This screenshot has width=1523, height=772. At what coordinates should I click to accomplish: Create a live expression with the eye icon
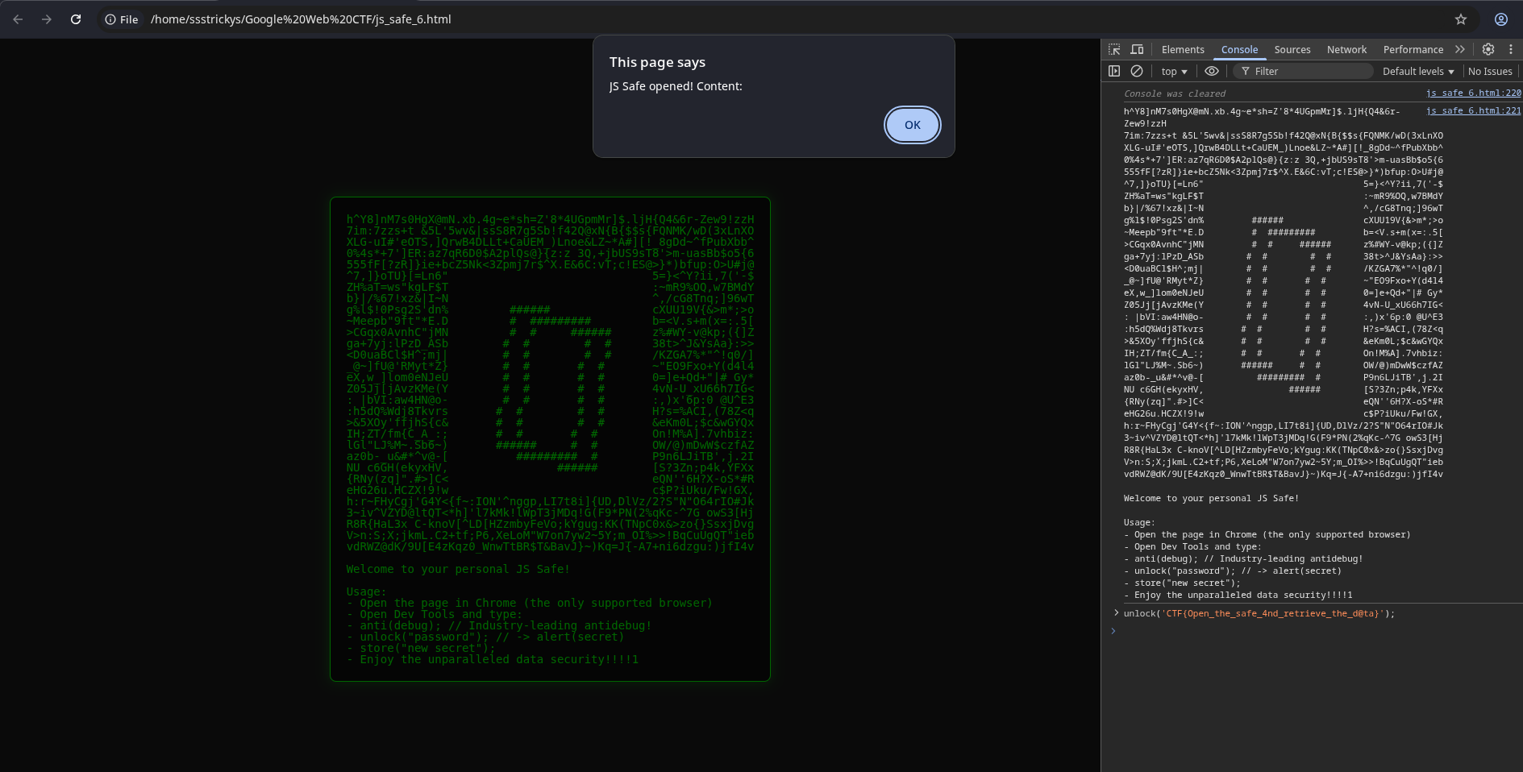click(x=1212, y=71)
